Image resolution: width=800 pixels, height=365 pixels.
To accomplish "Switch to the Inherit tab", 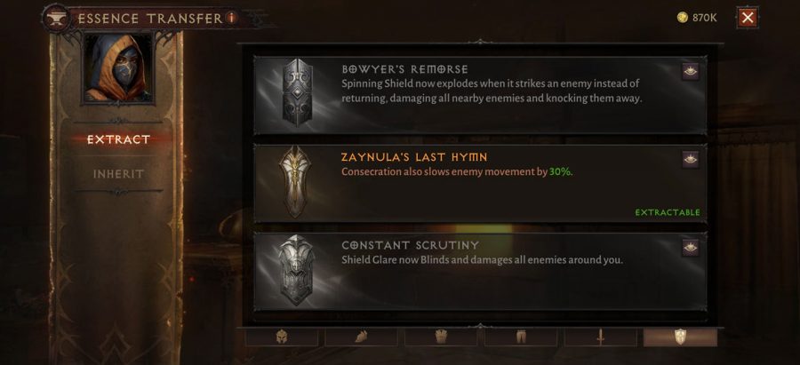I will point(118,174).
